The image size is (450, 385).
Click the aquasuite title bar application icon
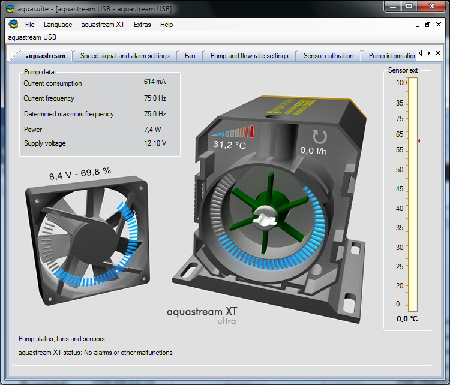coord(10,8)
